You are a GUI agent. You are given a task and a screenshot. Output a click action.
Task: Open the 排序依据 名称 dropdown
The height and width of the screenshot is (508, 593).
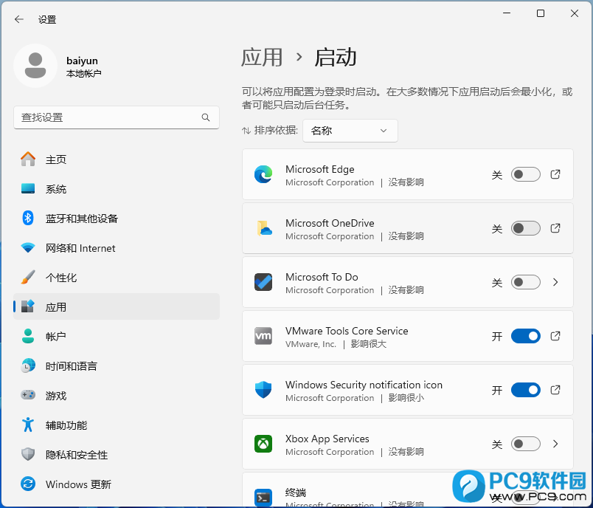350,131
